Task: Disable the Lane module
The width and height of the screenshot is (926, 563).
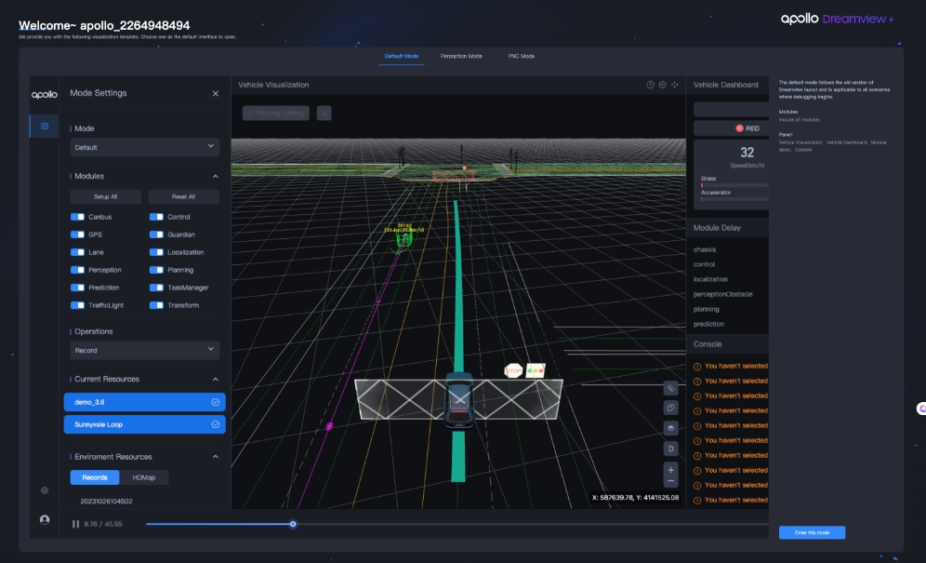Action: tap(77, 252)
